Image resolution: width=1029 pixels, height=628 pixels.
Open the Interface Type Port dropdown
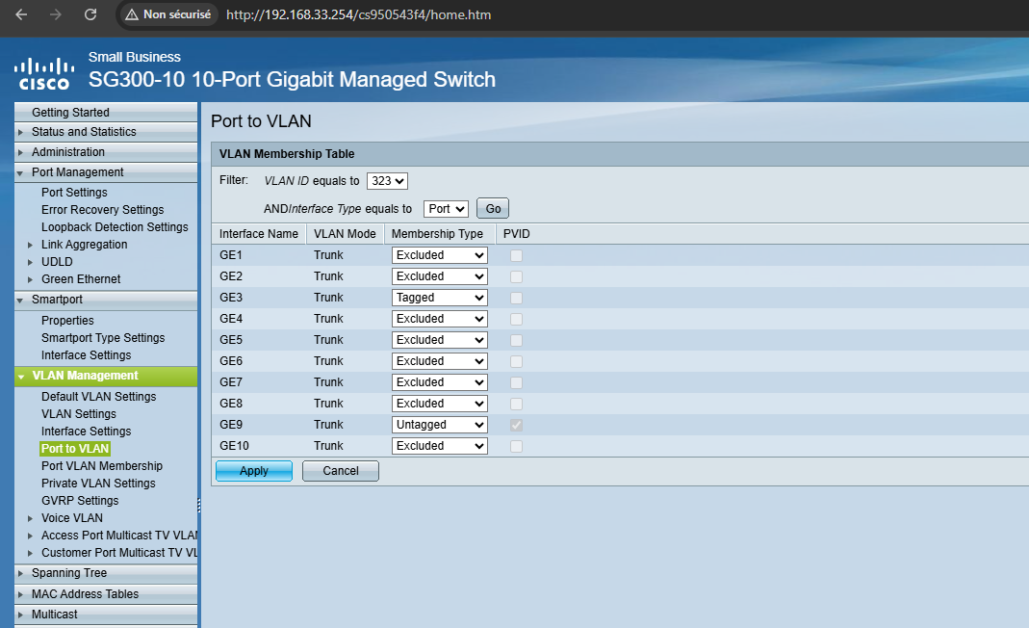(x=446, y=209)
